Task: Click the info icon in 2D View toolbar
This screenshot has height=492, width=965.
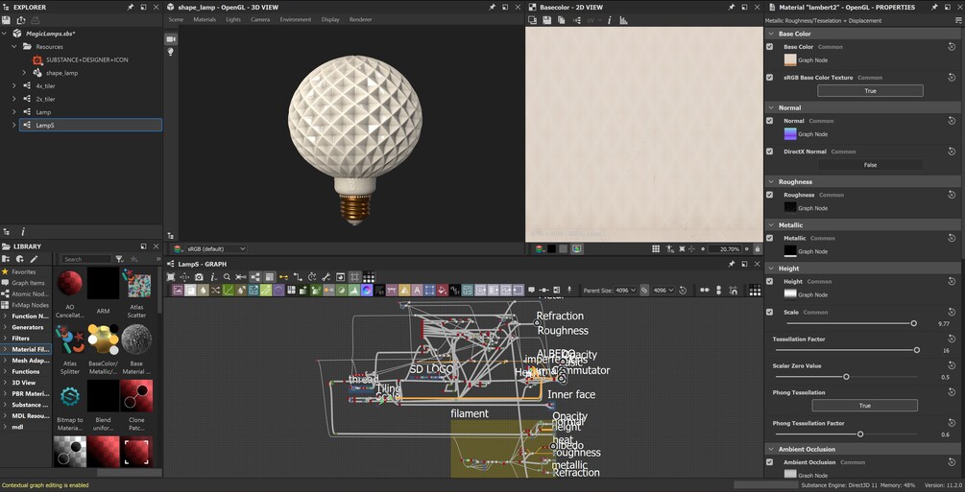Action: 610,20
